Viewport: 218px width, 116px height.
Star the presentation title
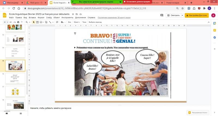73,14
